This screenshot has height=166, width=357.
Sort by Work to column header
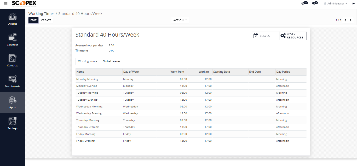point(200,72)
